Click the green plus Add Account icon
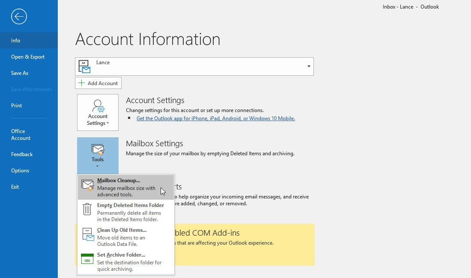The width and height of the screenshot is (471, 278). click(82, 83)
